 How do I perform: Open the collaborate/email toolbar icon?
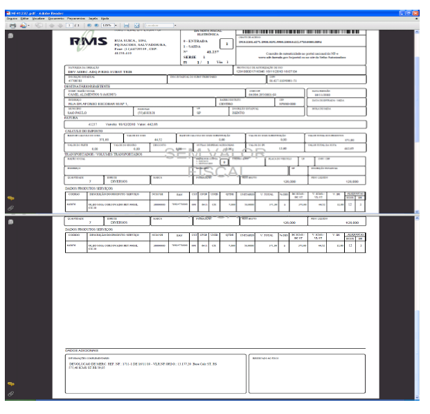point(24,26)
